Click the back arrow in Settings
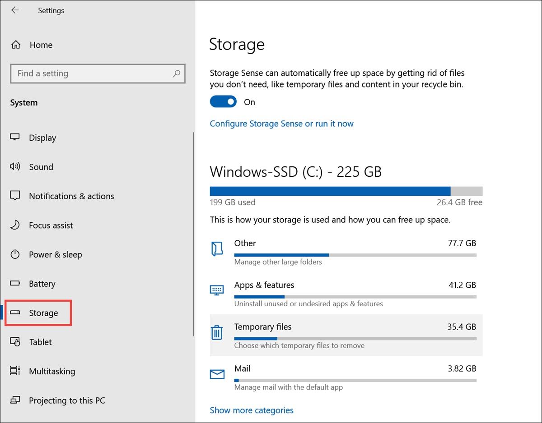Image resolution: width=542 pixels, height=423 pixels. (14, 10)
